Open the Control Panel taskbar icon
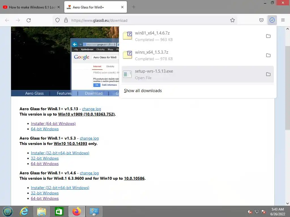 click(x=94, y=211)
